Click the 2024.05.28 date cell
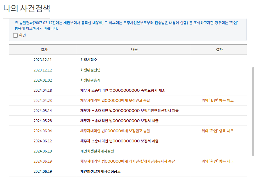256x177 pixels. click(x=43, y=121)
